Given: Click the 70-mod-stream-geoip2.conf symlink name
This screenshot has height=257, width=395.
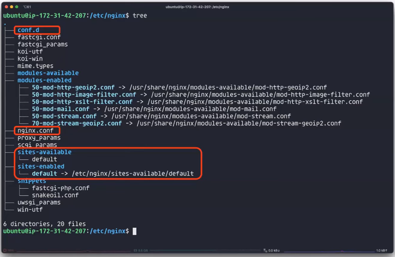Looking at the screenshot, I should [x=77, y=123].
